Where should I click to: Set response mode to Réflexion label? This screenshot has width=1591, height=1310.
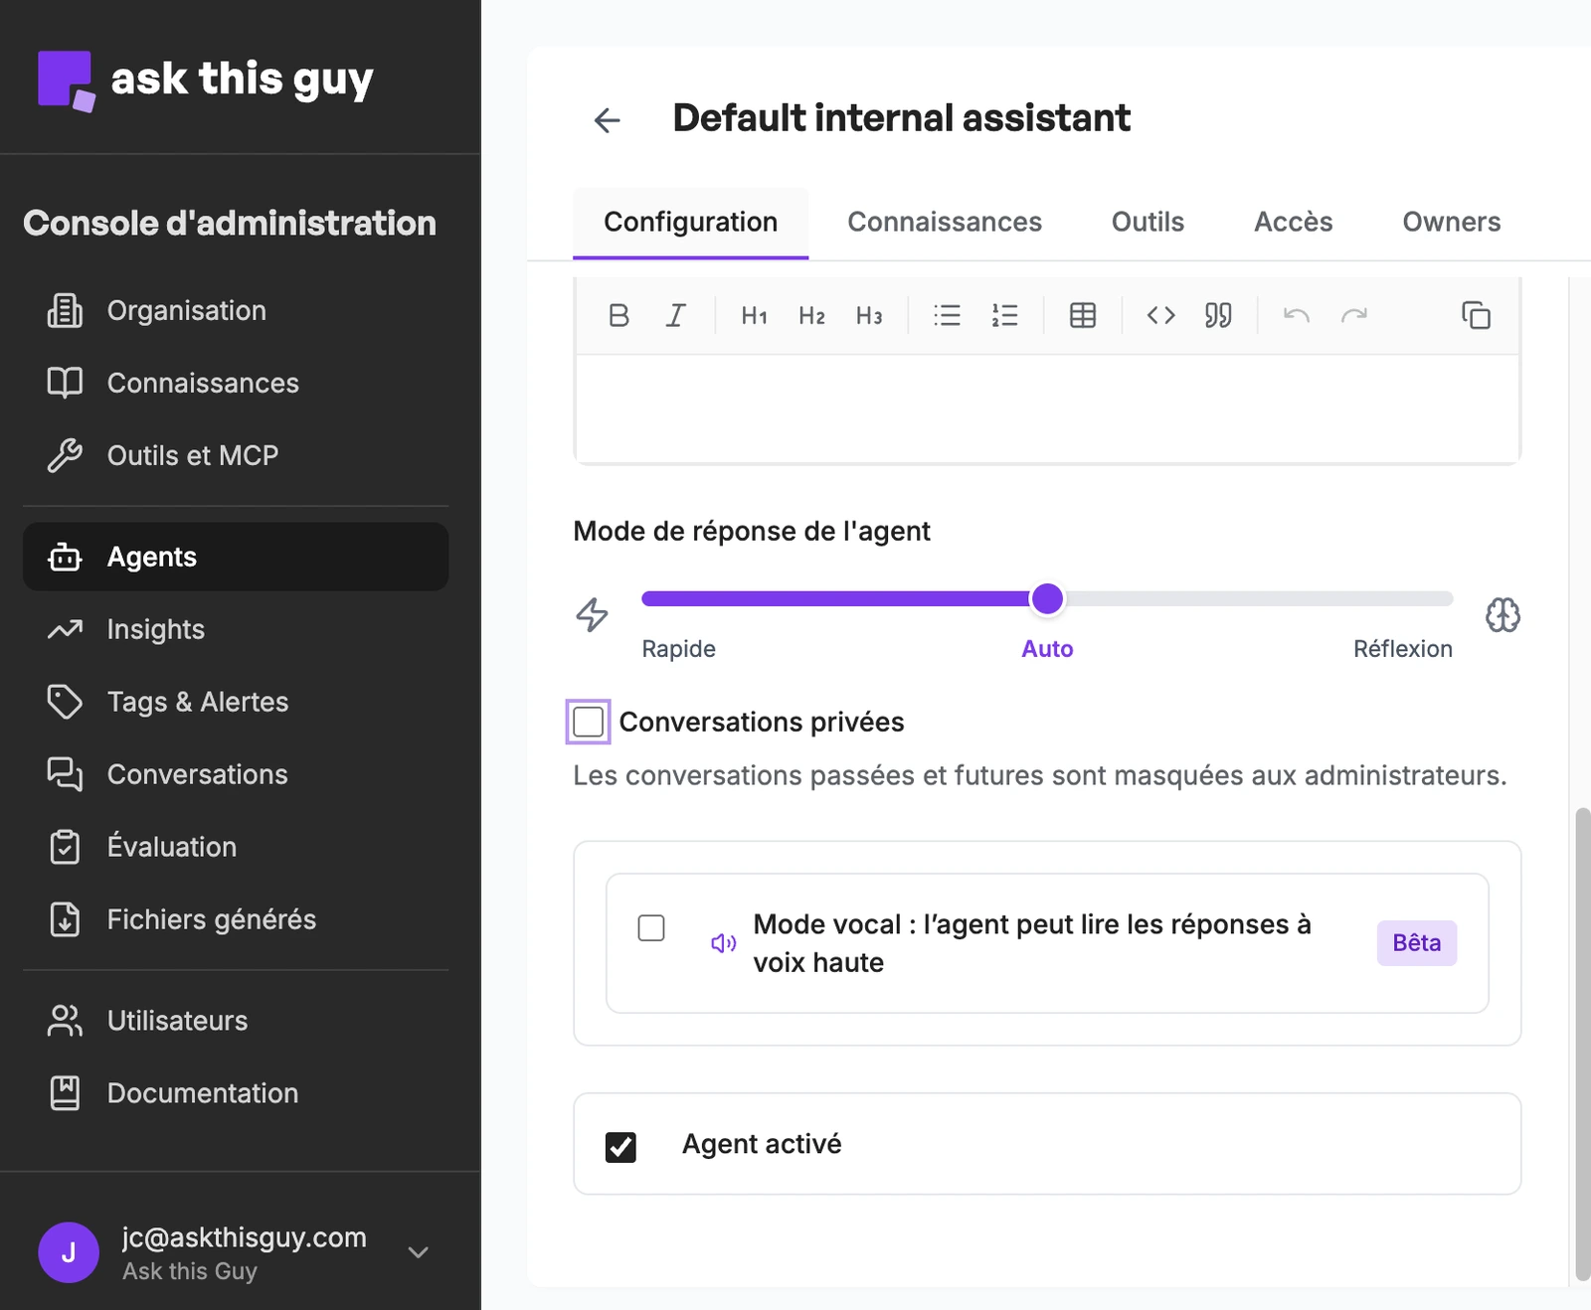pos(1402,649)
